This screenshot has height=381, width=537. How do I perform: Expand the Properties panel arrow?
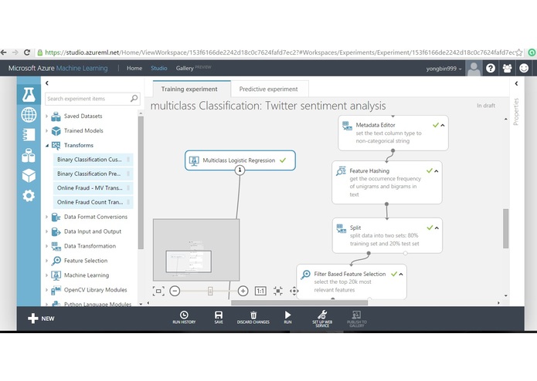(x=516, y=83)
